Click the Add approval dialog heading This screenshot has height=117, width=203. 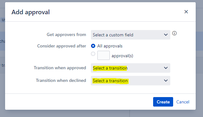coord(30,12)
